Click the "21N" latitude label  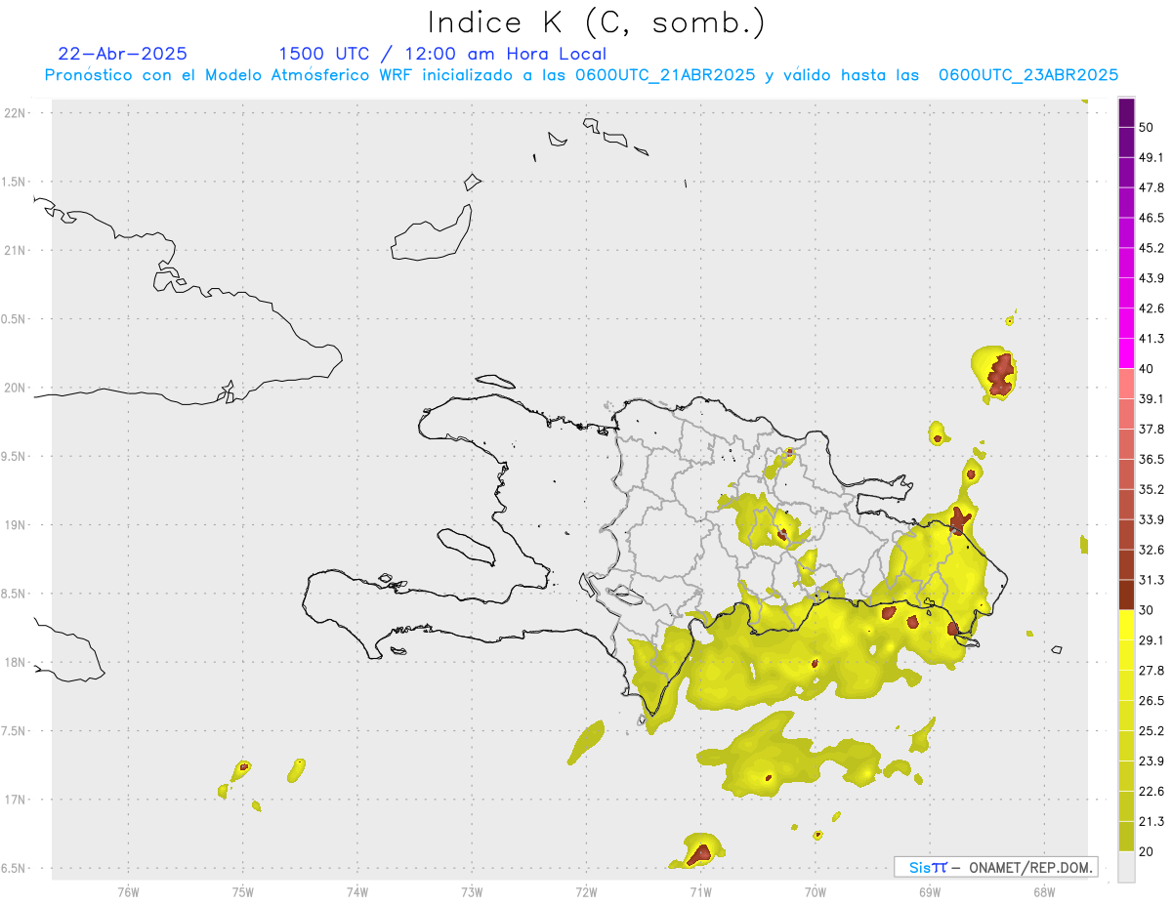tap(15, 250)
